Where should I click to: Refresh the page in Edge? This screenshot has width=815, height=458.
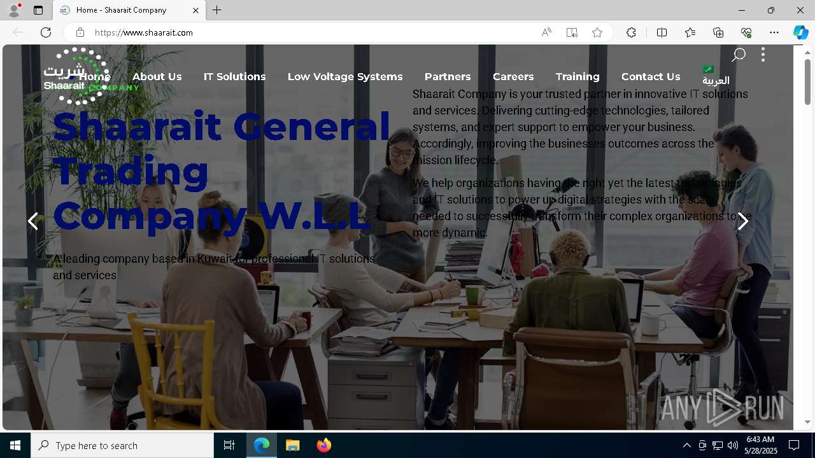coord(46,32)
